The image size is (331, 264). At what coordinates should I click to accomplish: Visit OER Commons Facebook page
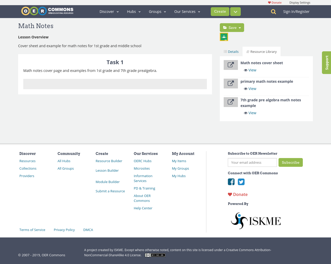coord(231,182)
